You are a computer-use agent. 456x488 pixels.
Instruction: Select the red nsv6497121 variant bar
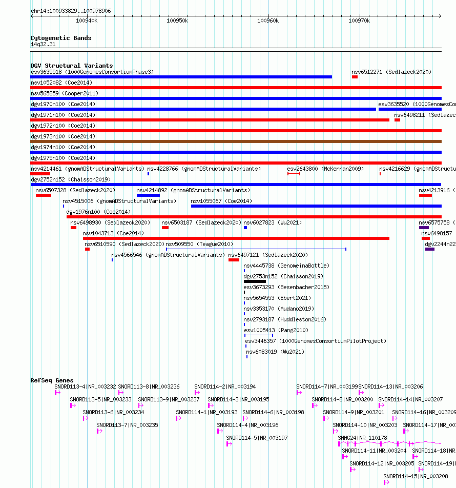coord(234,260)
